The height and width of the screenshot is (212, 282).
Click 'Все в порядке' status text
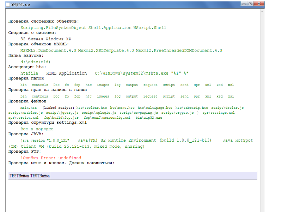37,129
